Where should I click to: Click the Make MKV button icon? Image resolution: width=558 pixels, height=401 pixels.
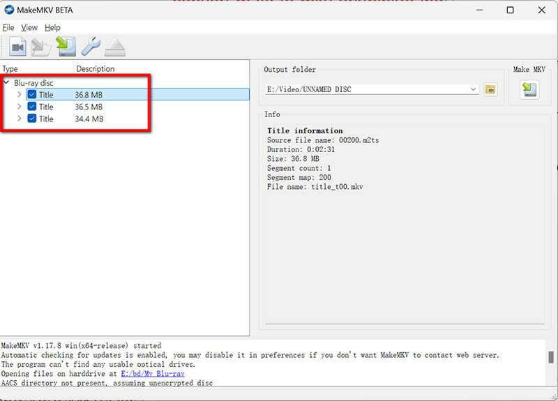(x=529, y=89)
